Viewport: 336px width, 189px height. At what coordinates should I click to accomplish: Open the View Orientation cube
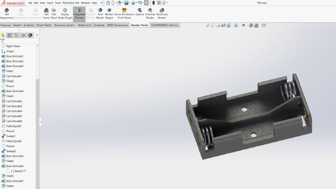point(229,25)
